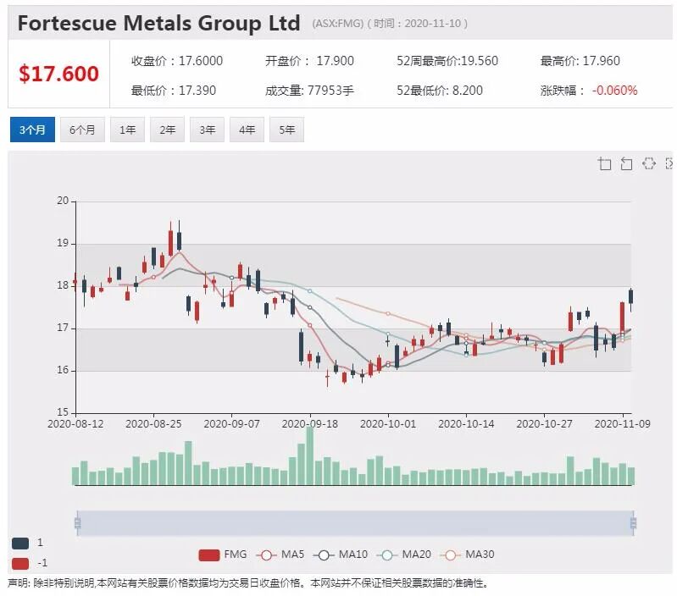Image resolution: width=677 pixels, height=596 pixels.
Task: Show the 3年 time range
Action: (x=208, y=130)
